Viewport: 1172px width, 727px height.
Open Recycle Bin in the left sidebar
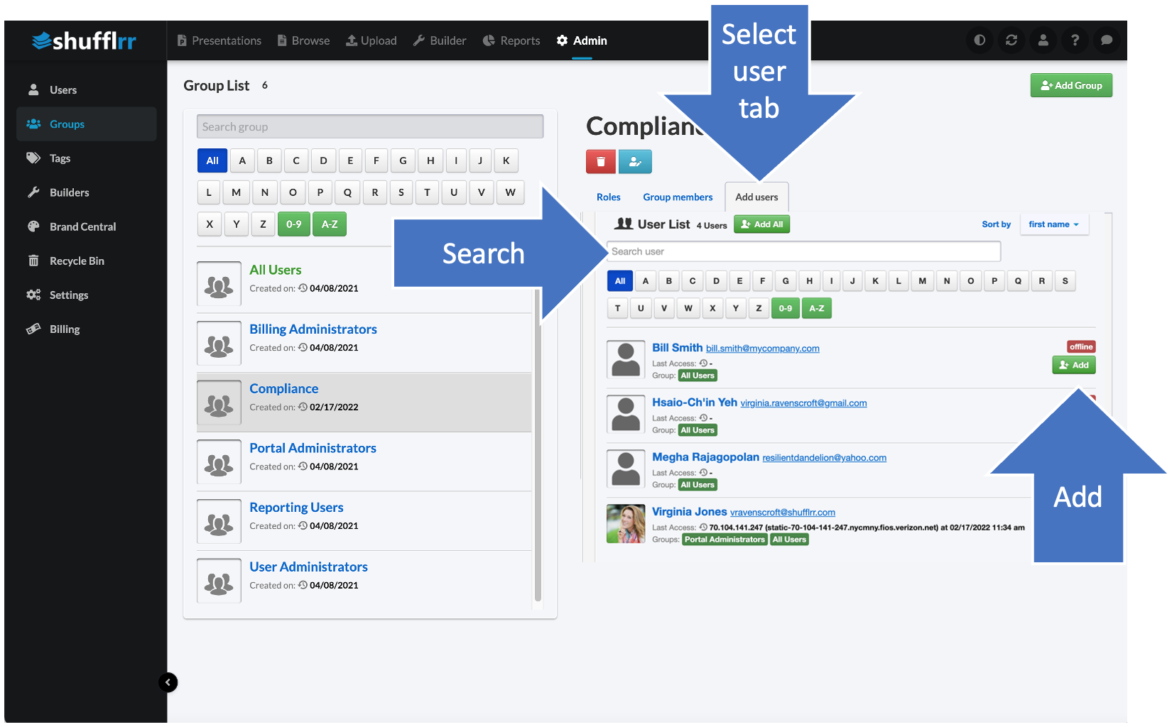pyautogui.click(x=87, y=261)
